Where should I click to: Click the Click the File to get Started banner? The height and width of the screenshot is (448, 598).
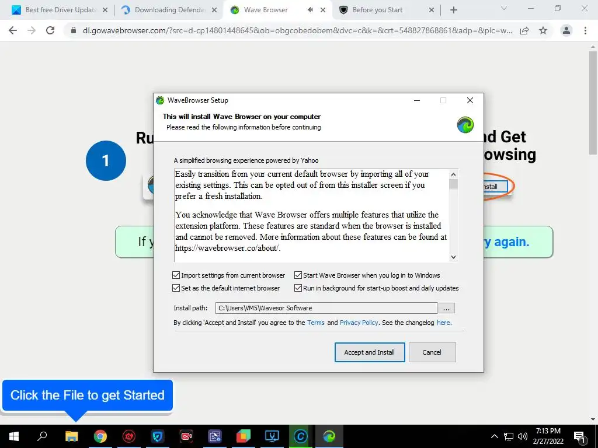[88, 395]
